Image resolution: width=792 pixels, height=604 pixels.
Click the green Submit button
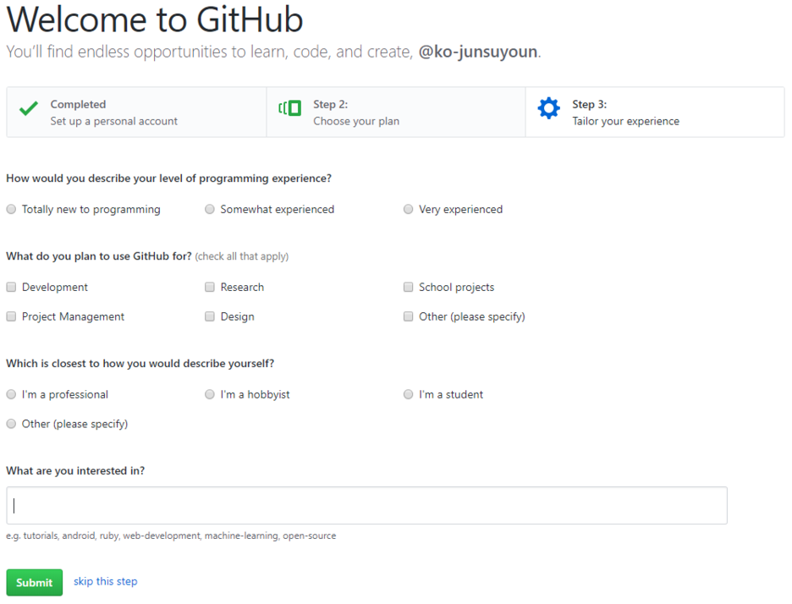[34, 582]
